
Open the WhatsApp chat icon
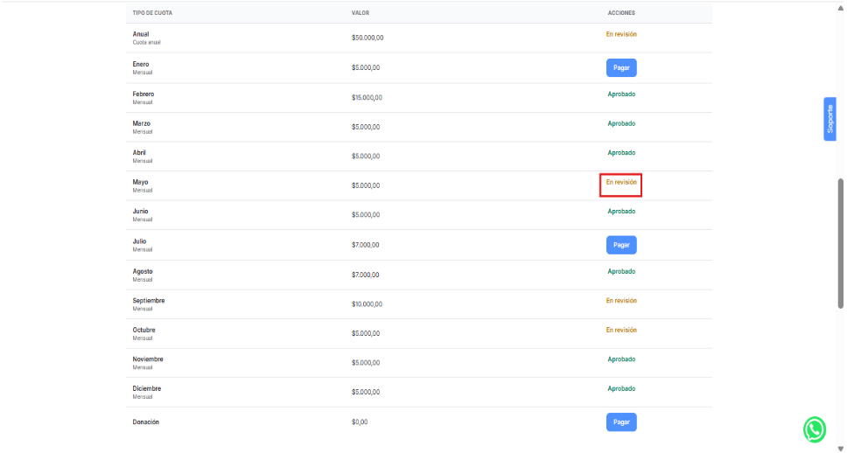tap(815, 429)
